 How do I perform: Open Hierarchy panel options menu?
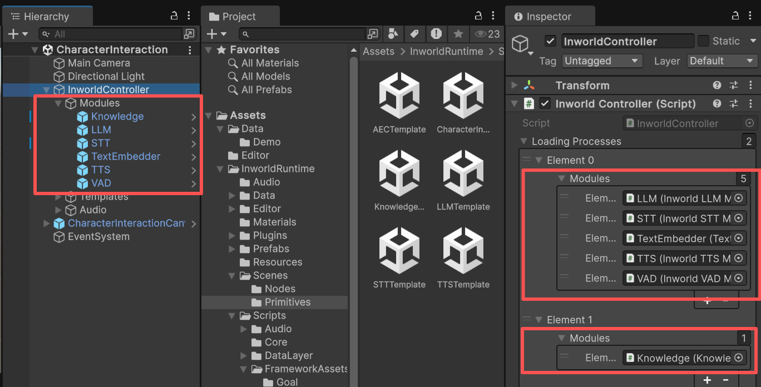click(189, 16)
